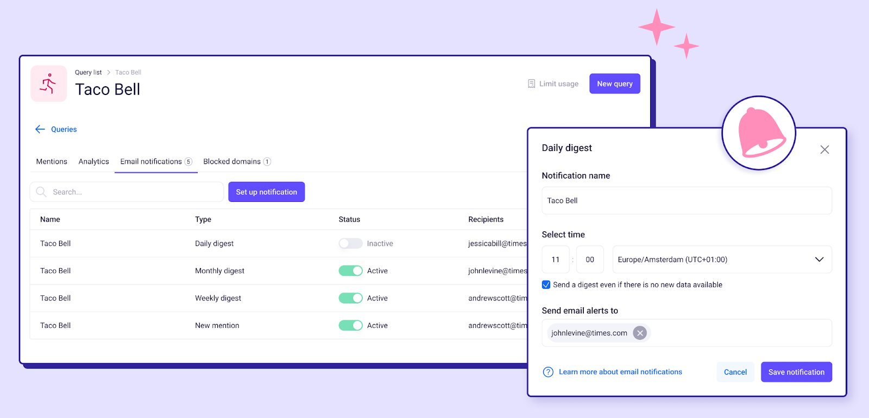869x418 pixels.
Task: Click the New query button
Action: [x=615, y=84]
